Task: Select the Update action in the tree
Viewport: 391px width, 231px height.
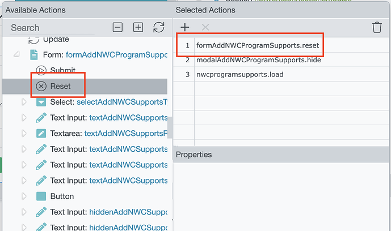Action: (x=56, y=39)
